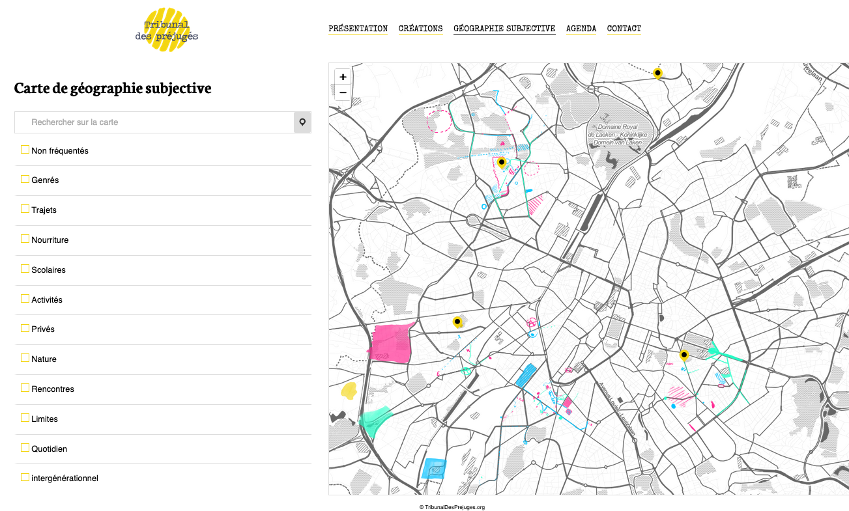
Task: Enable the intergénérationnel checkbox
Action: tap(25, 477)
